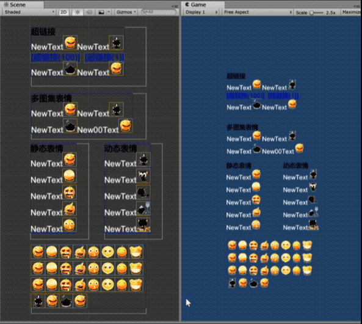The height and width of the screenshot is (324, 362).
Task: Click black cauldron in Game emoji grid bottom row
Action: (253, 283)
